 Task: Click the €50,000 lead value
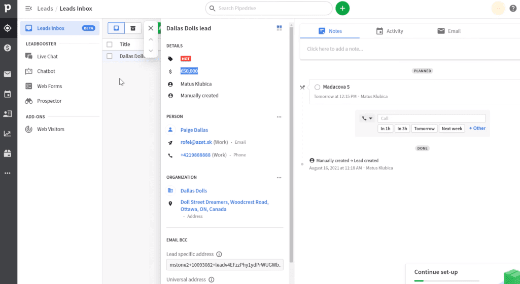(189, 71)
